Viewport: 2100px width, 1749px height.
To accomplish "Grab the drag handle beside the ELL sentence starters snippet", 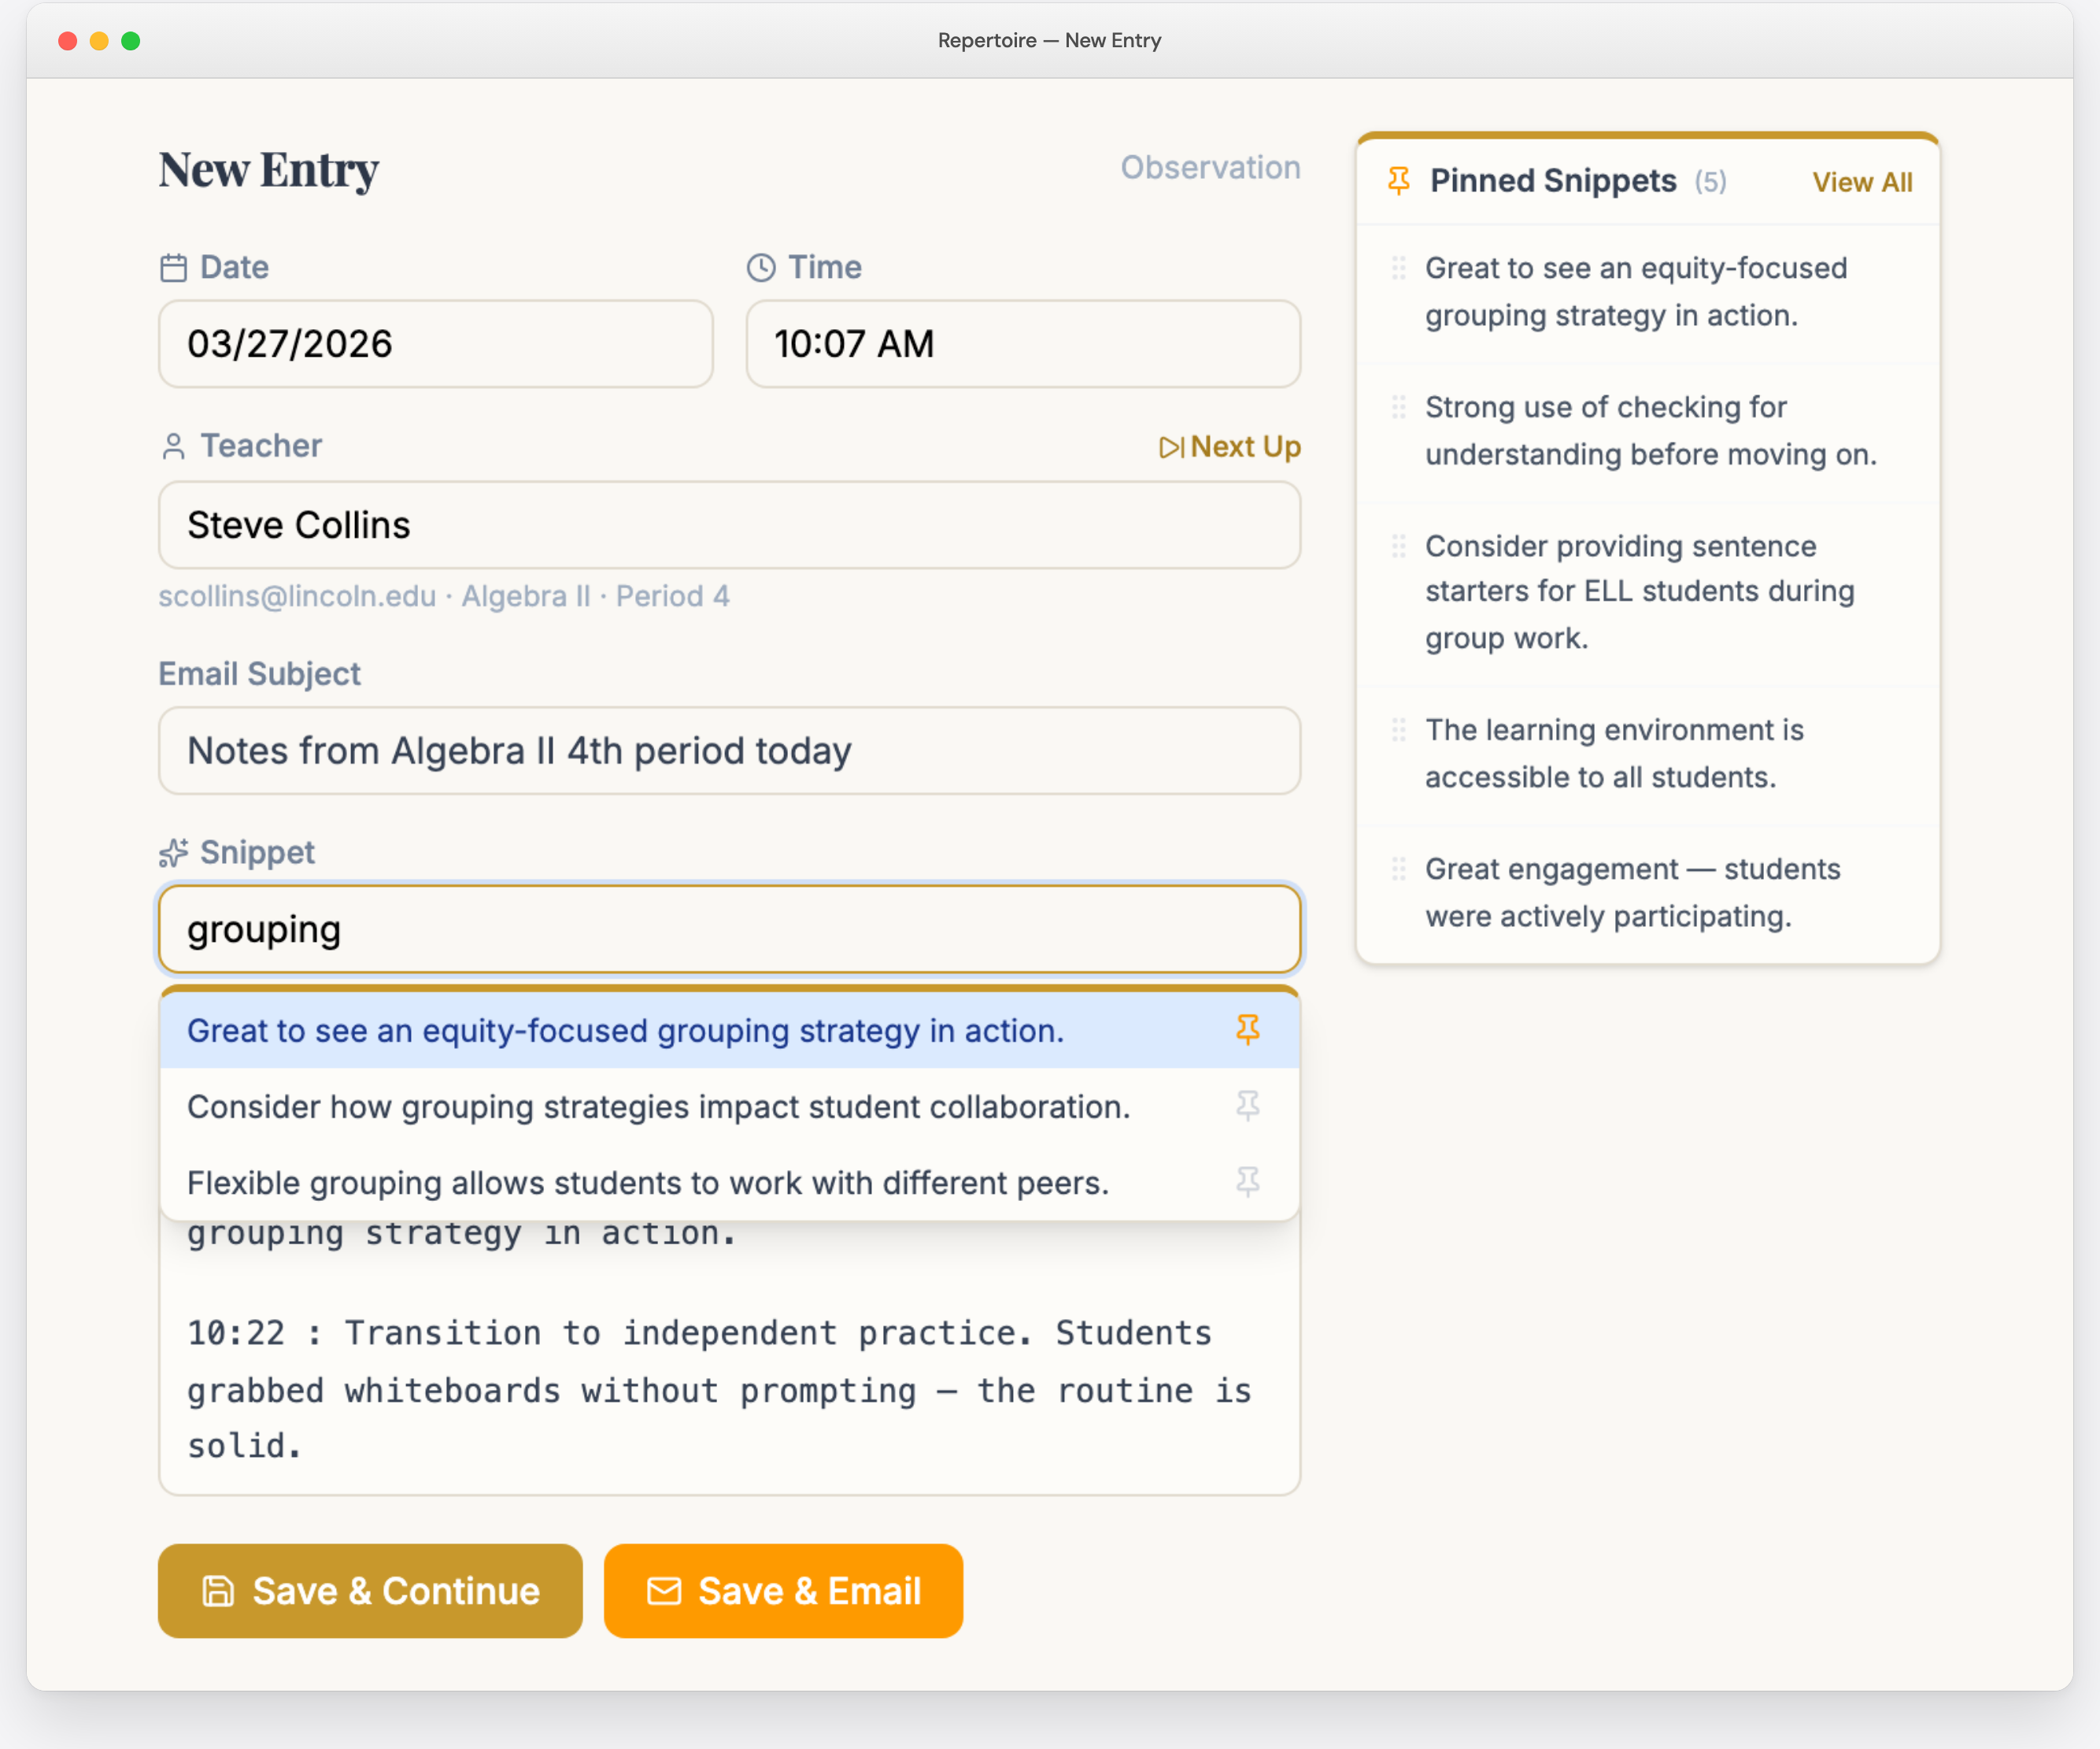I will pyautogui.click(x=1399, y=547).
